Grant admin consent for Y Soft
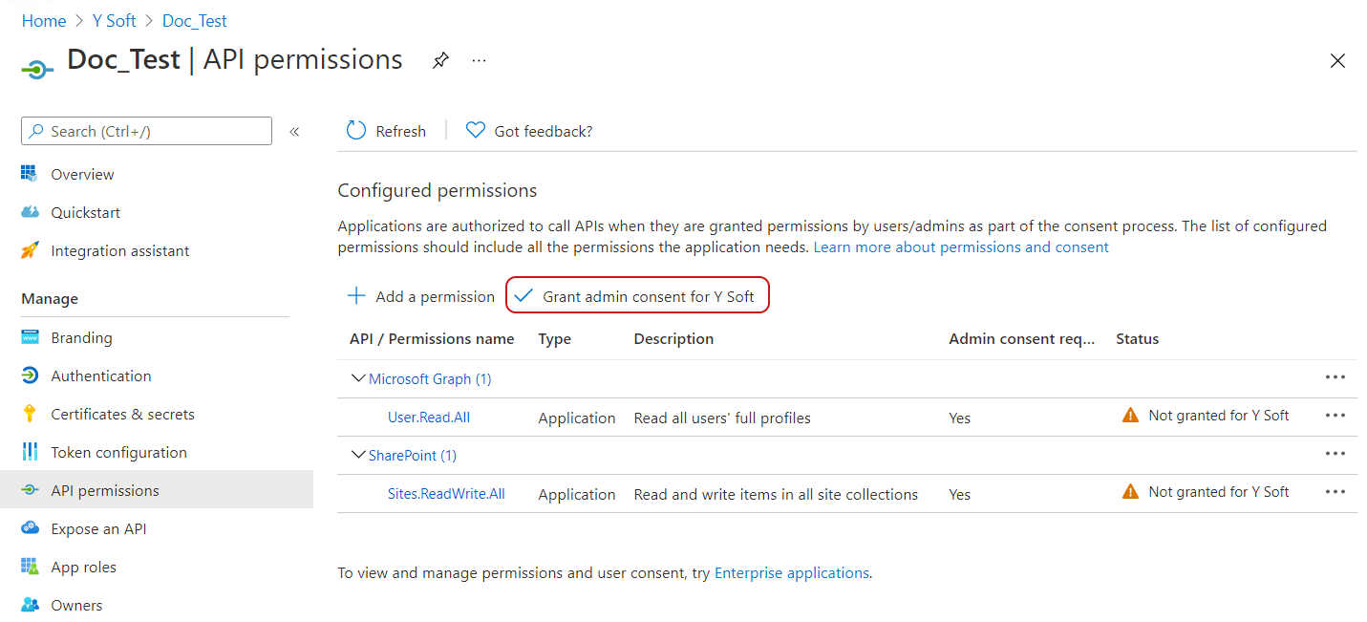The image size is (1367, 622). point(637,296)
